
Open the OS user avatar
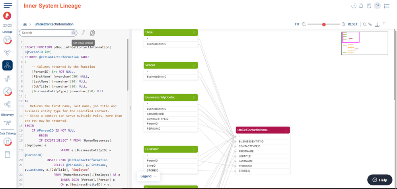[377, 6]
